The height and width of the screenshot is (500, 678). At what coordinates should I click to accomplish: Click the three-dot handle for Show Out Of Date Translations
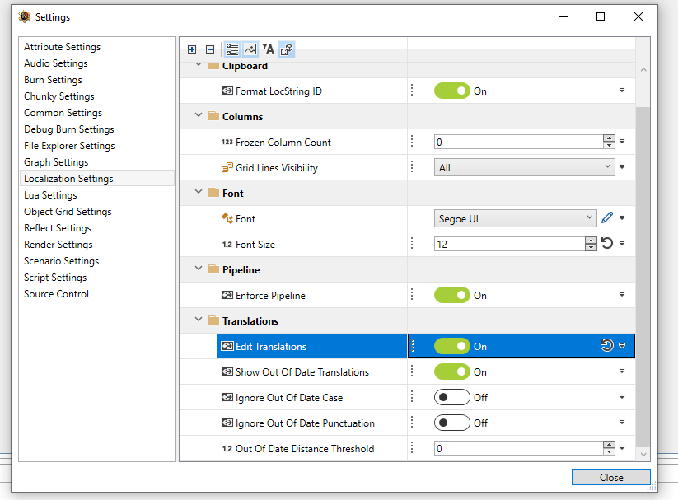click(x=412, y=371)
